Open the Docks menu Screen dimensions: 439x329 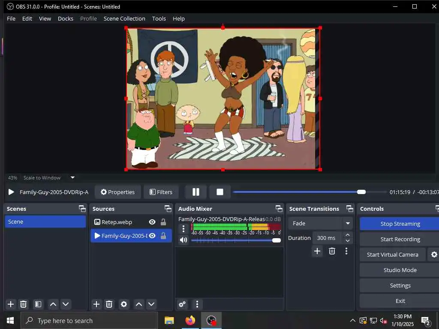point(66,18)
